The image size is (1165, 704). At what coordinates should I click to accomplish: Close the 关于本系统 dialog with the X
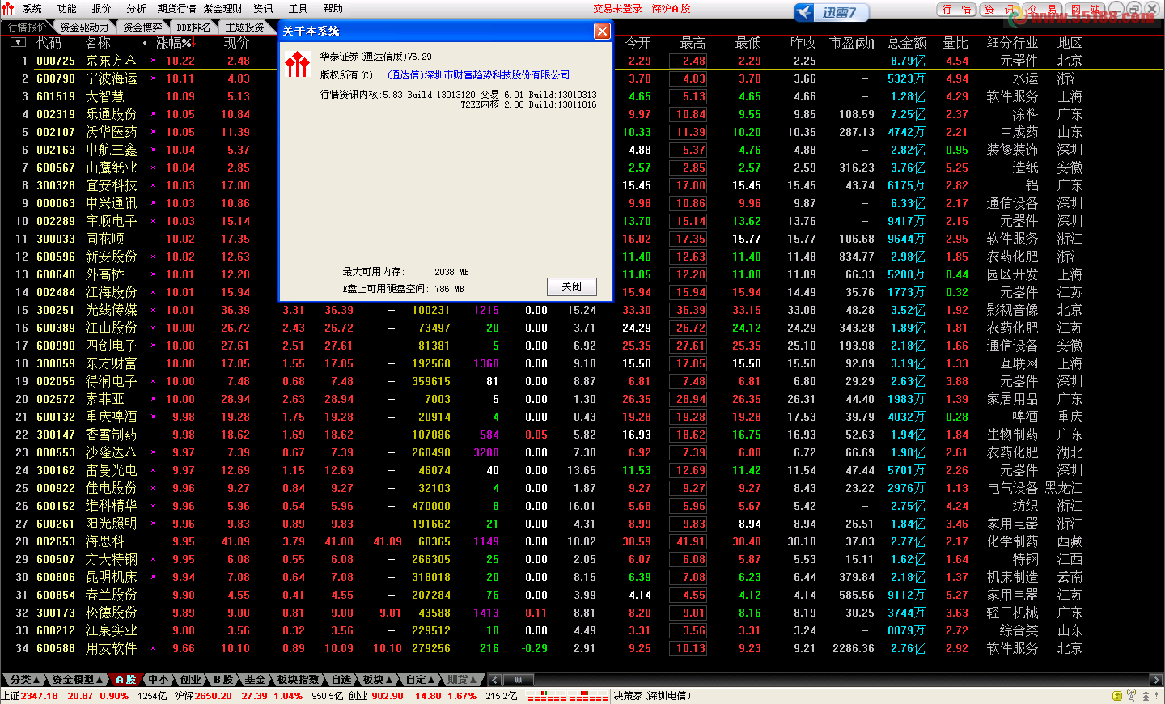coord(602,31)
